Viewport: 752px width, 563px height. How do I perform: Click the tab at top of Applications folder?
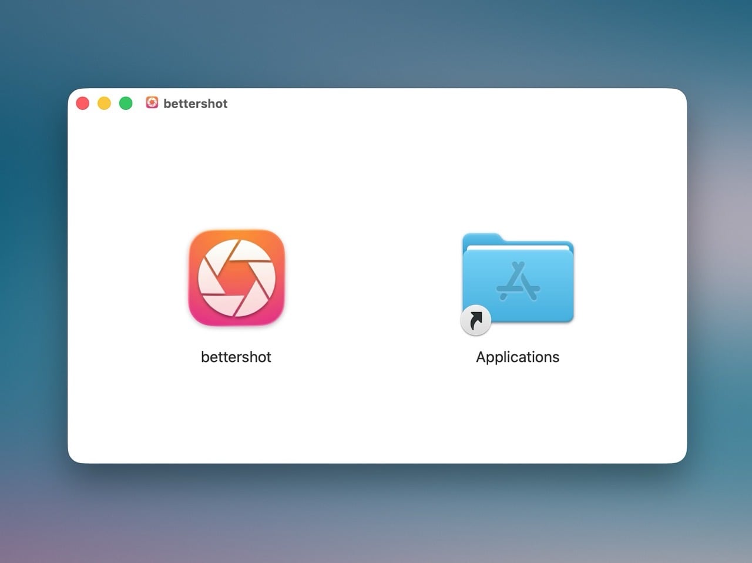[482, 238]
